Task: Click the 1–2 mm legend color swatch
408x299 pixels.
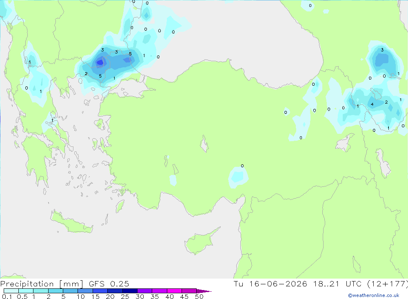Action: point(41,291)
